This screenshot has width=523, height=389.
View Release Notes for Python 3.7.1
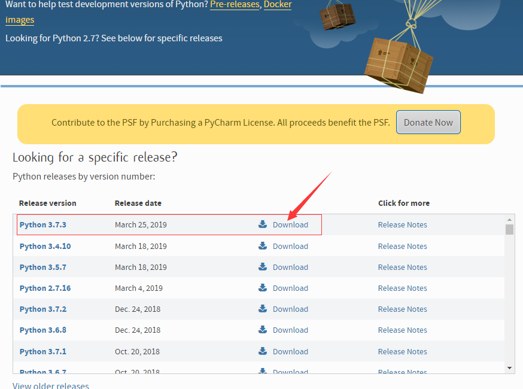point(403,352)
